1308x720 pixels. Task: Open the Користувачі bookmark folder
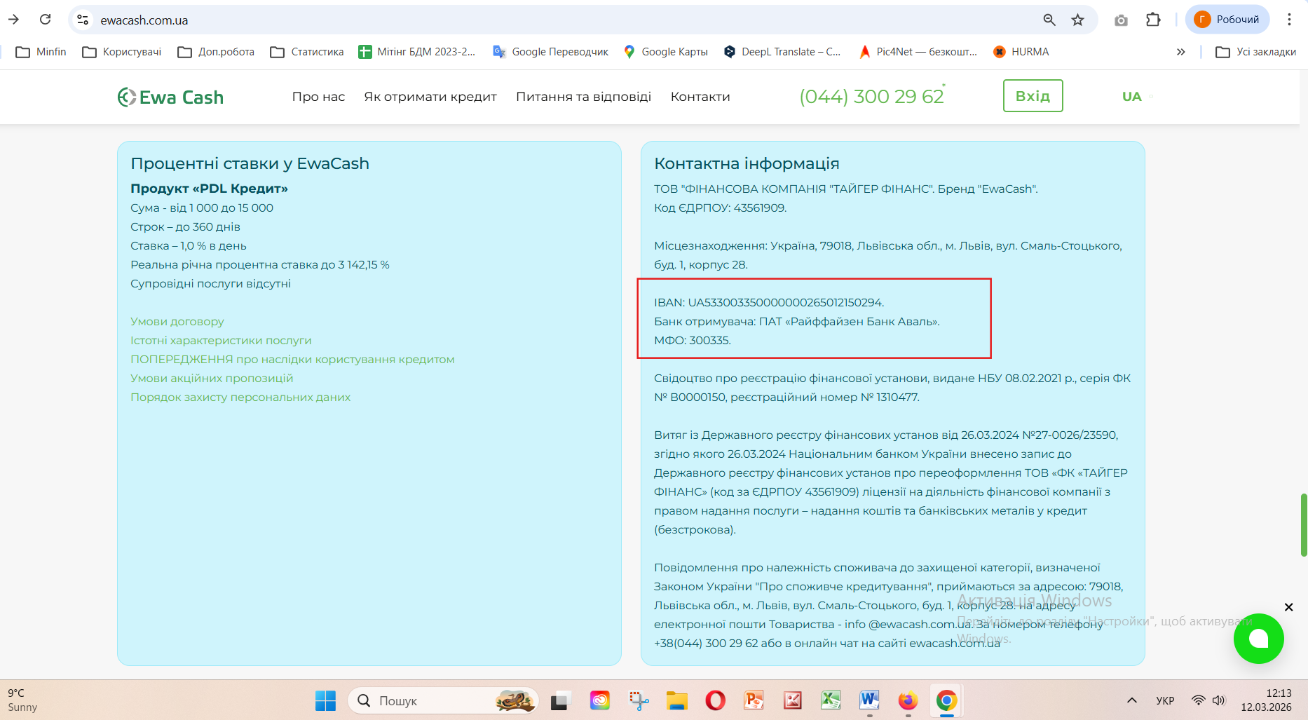click(122, 52)
